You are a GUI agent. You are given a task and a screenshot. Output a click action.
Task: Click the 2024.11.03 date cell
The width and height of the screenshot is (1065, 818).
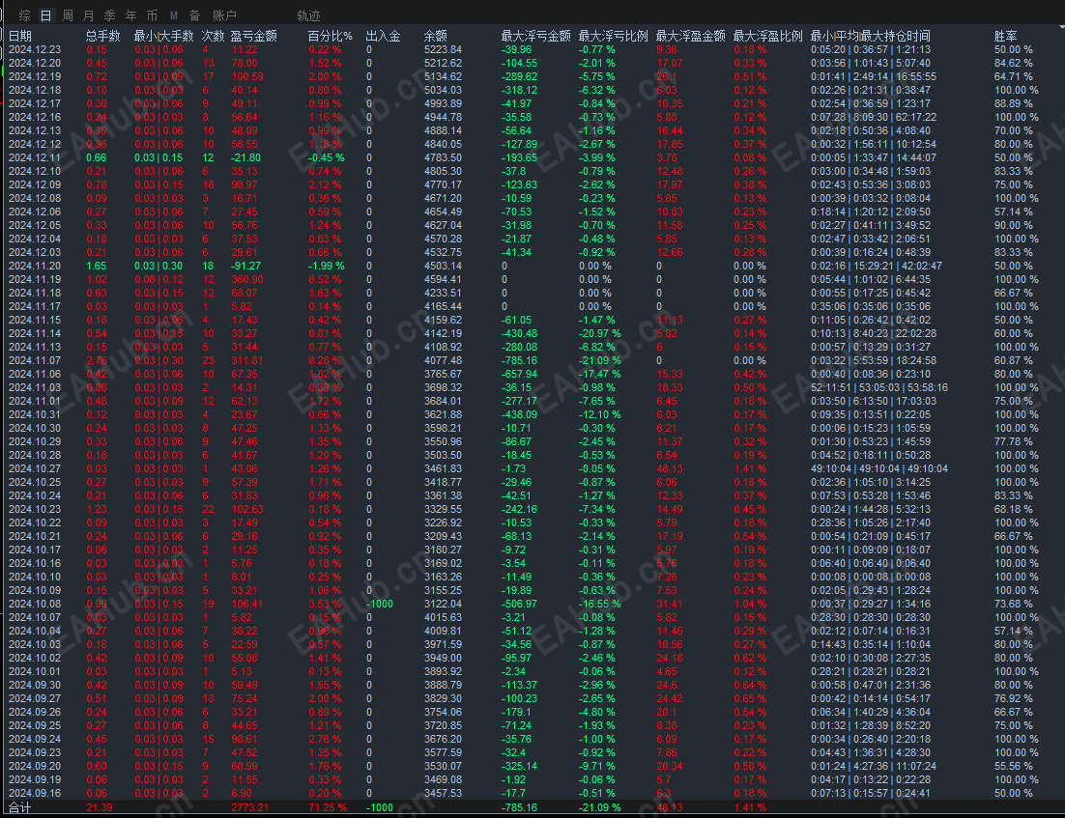35,387
